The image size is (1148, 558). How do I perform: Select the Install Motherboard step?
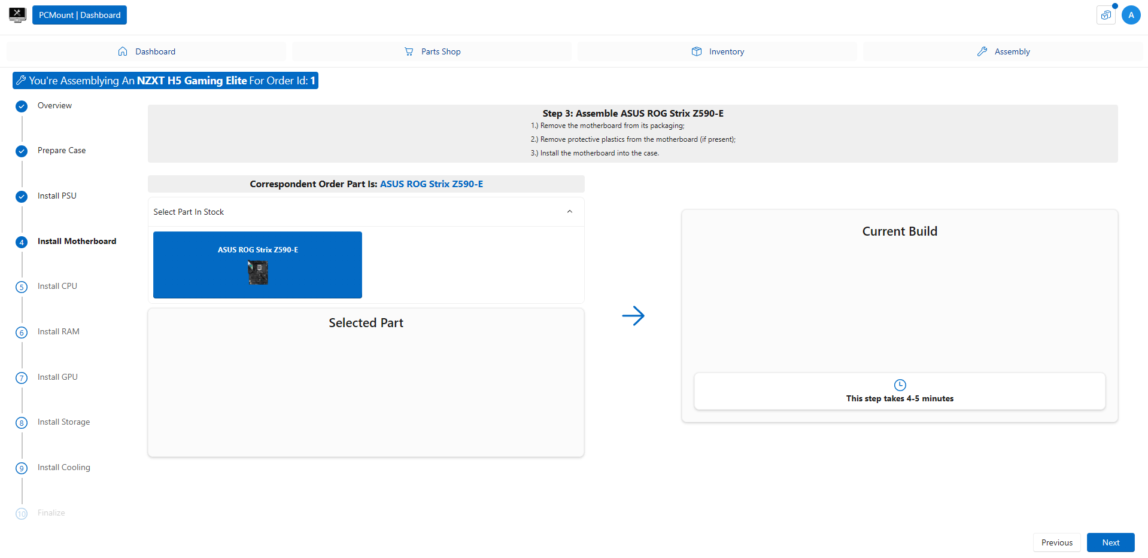click(x=77, y=242)
